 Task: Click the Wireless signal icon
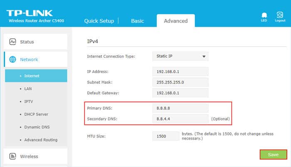[12, 156]
